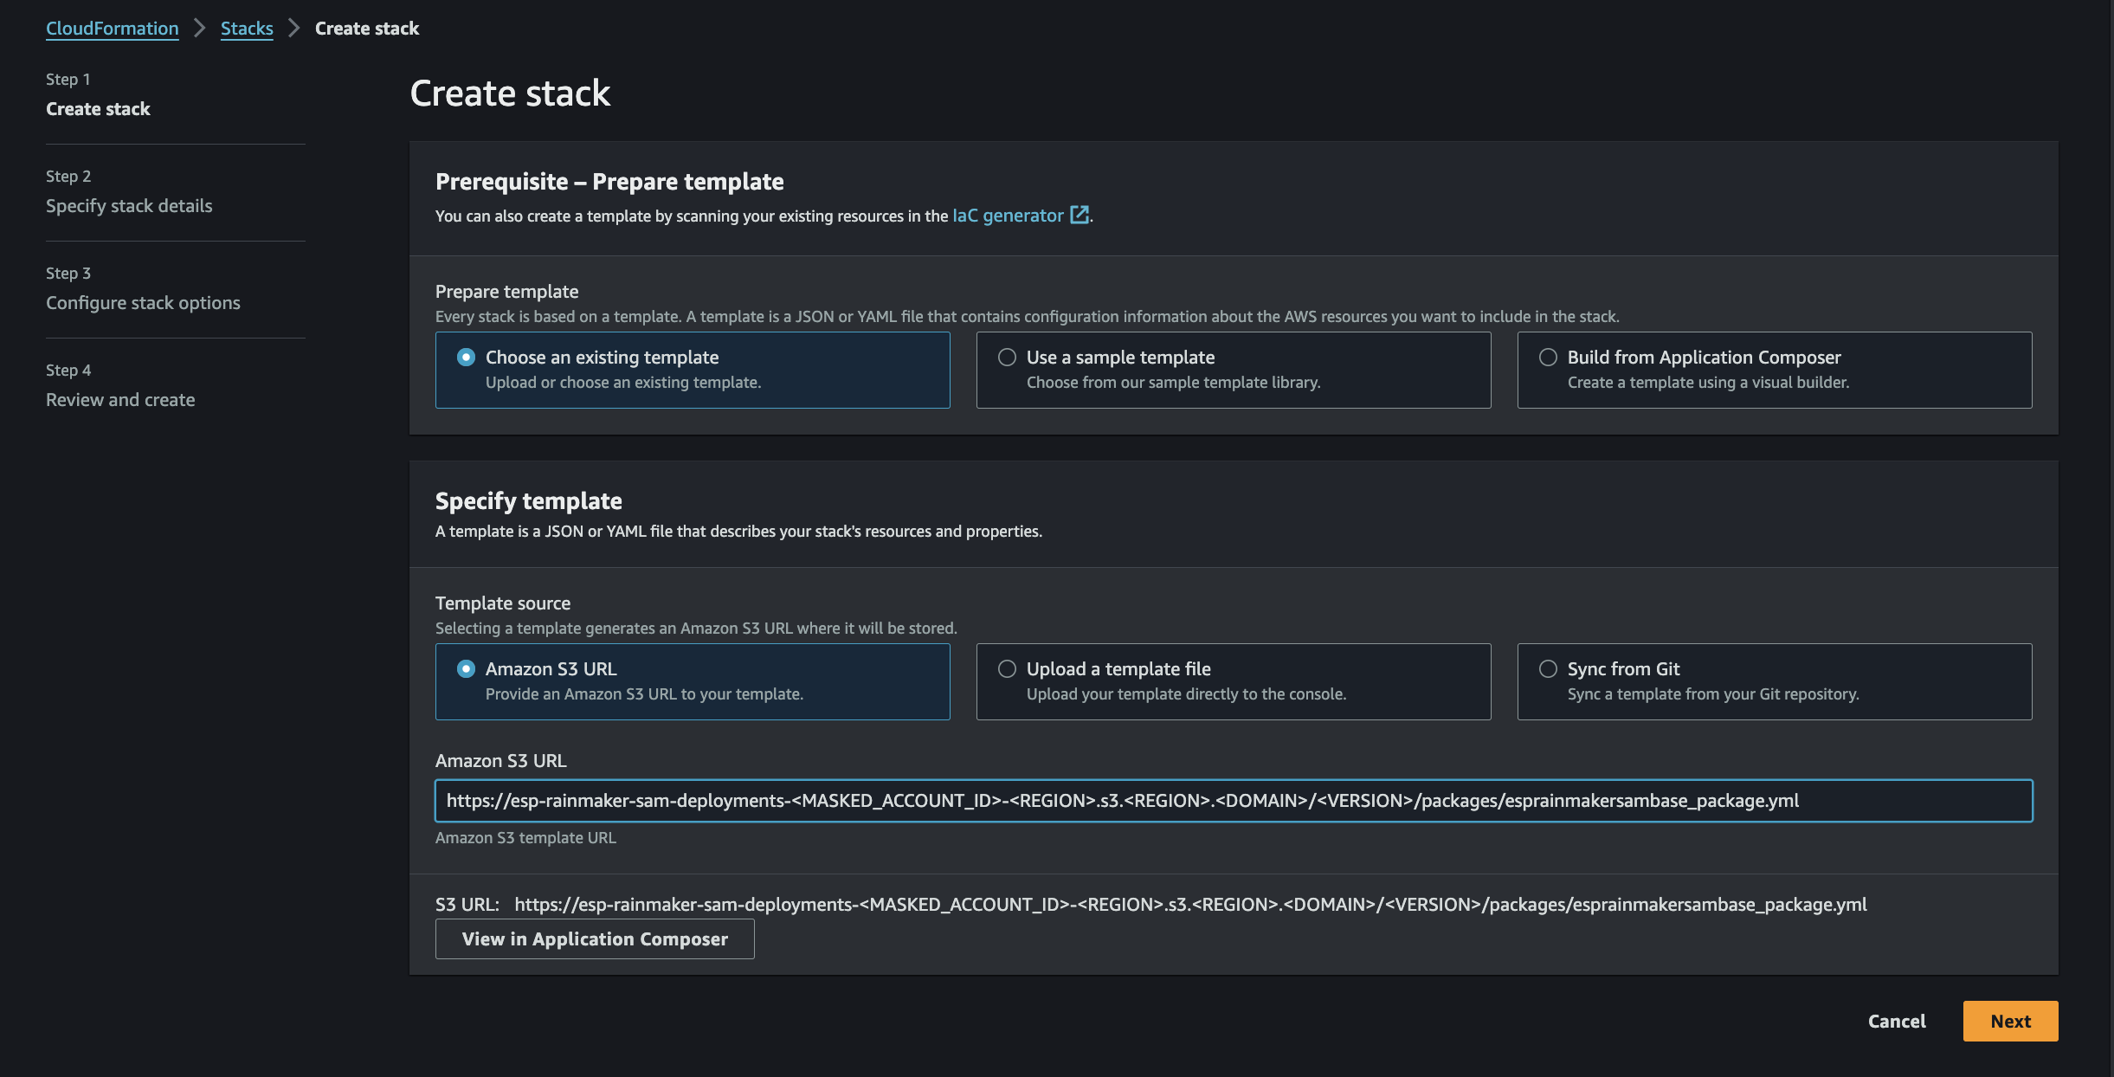Open the IaC generator link
Viewport: 2114px width, 1077px height.
coord(1008,216)
